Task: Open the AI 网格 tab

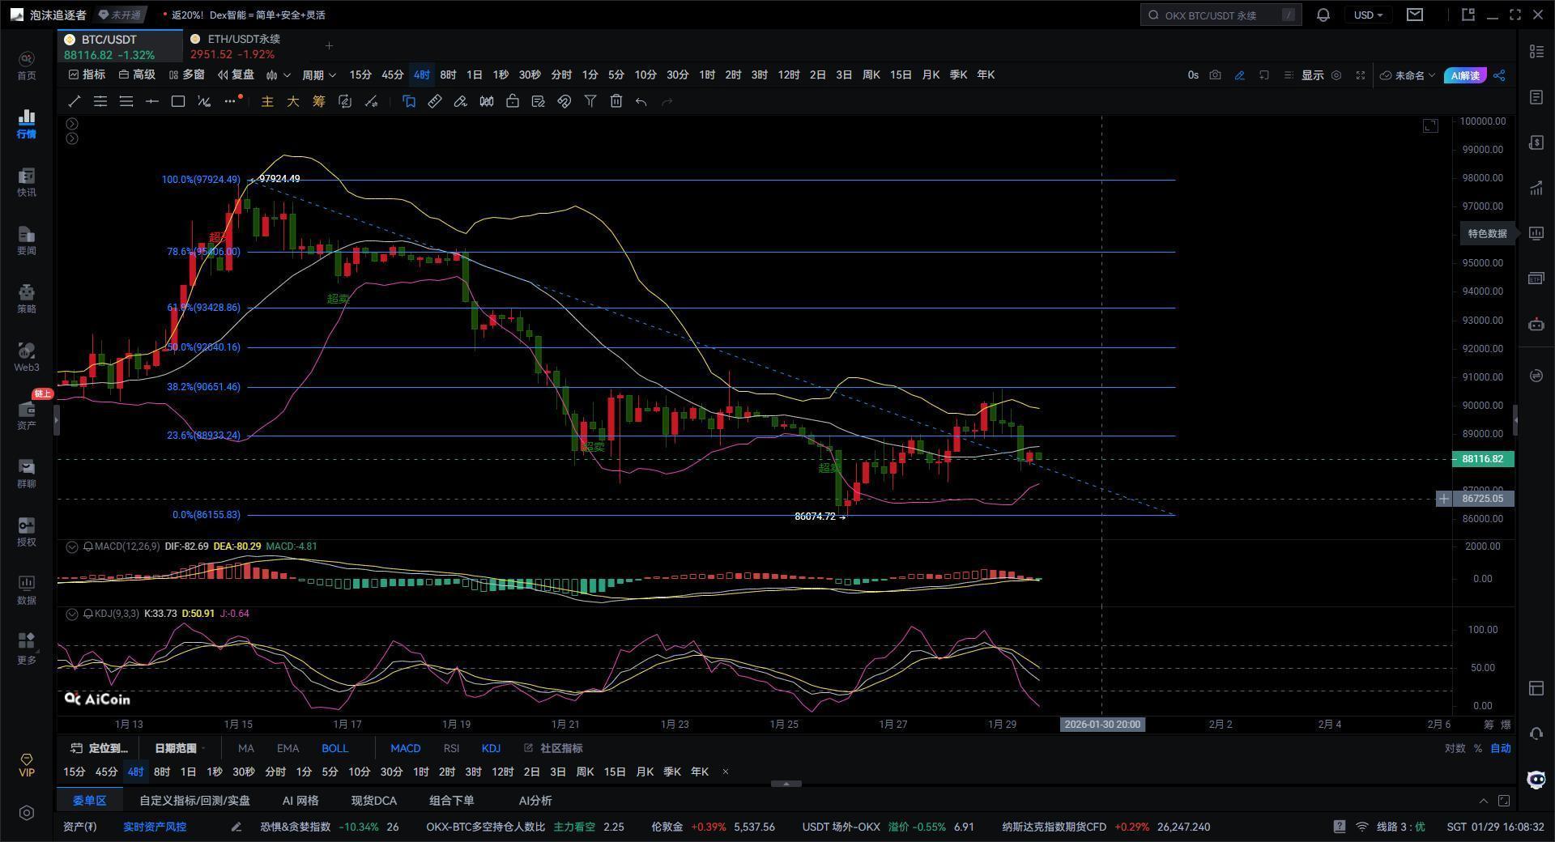Action: (x=300, y=800)
